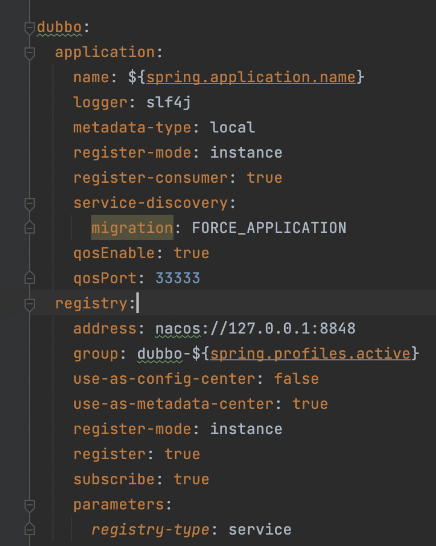Click the instance value below use-as-metadata-center line
Image resolution: width=436 pixels, height=546 pixels.
click(246, 429)
